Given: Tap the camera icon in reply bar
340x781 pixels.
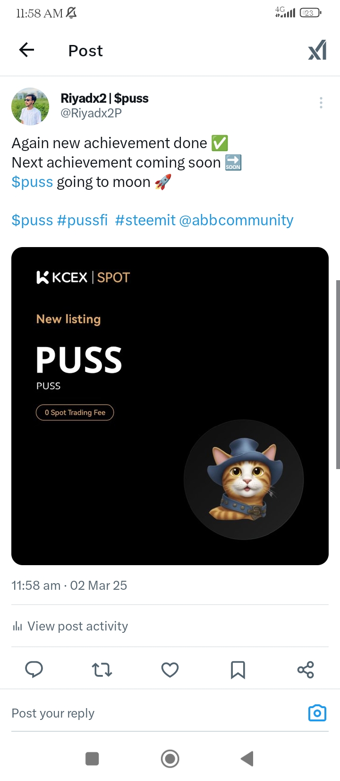Looking at the screenshot, I should point(317,713).
